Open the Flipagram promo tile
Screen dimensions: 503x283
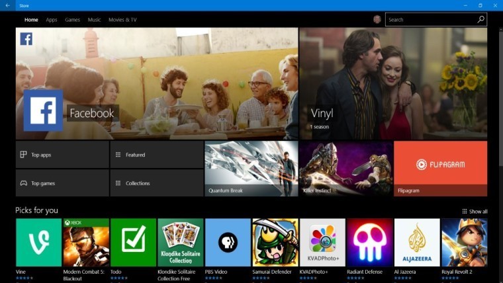[x=440, y=169]
